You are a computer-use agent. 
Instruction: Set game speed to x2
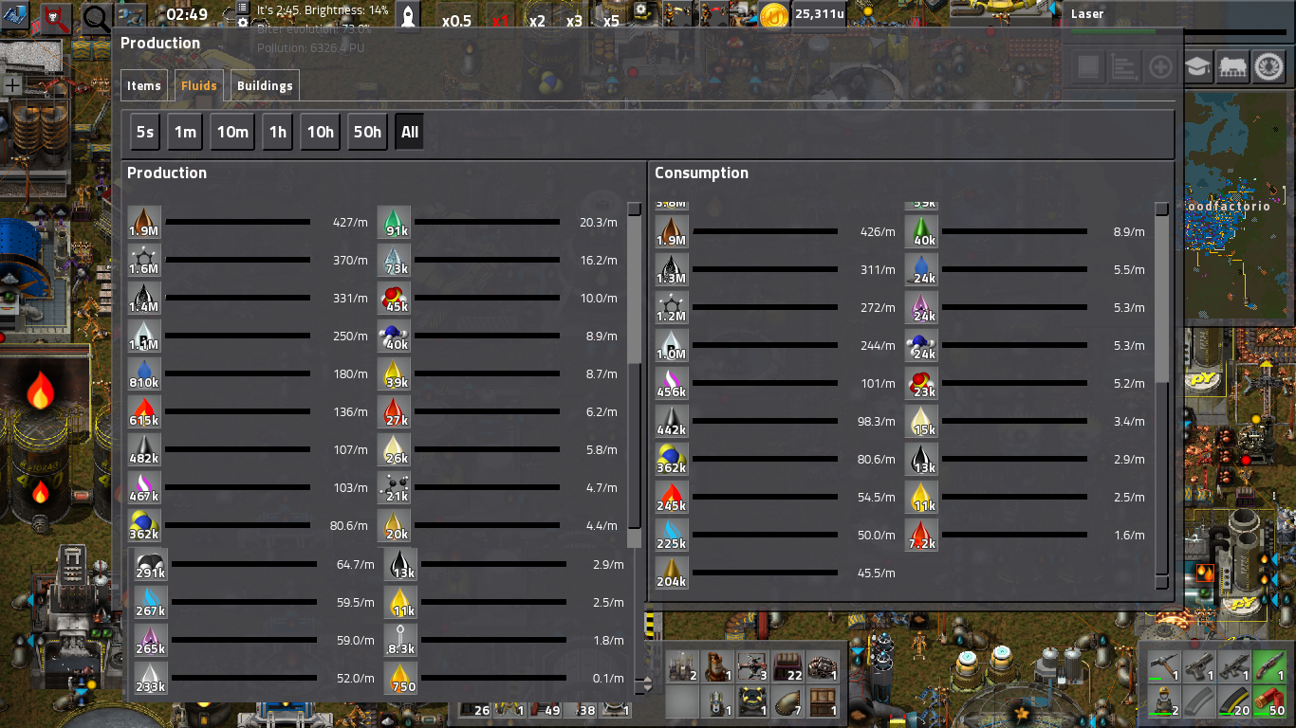coord(537,20)
